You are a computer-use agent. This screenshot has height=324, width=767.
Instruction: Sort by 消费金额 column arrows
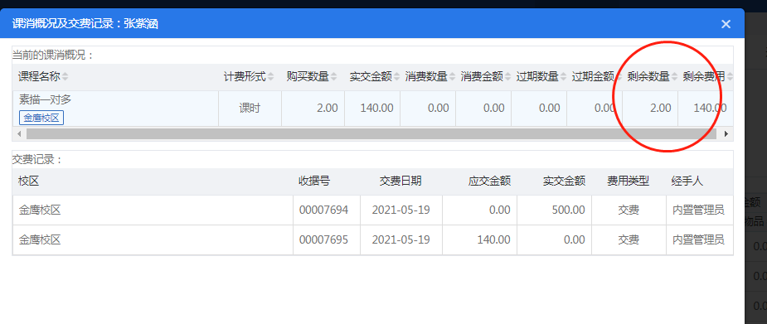(507, 77)
